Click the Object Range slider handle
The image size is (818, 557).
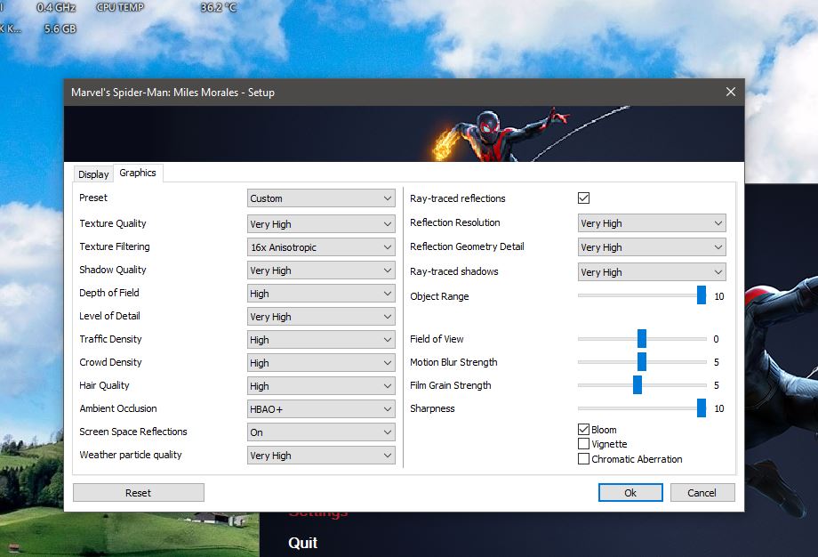pos(702,295)
